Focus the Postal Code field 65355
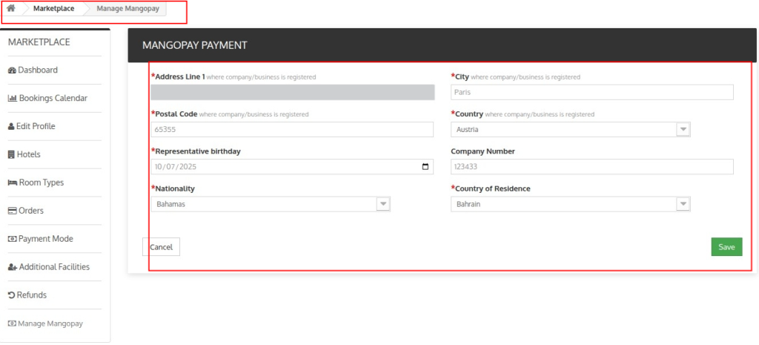The image size is (759, 345). click(292, 129)
